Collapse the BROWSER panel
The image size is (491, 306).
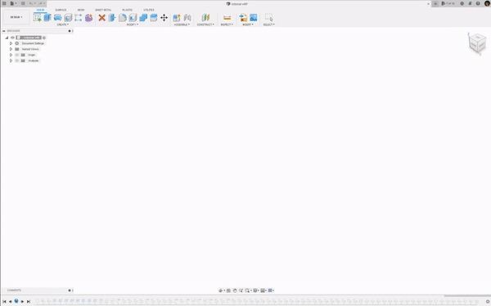(x=4, y=31)
